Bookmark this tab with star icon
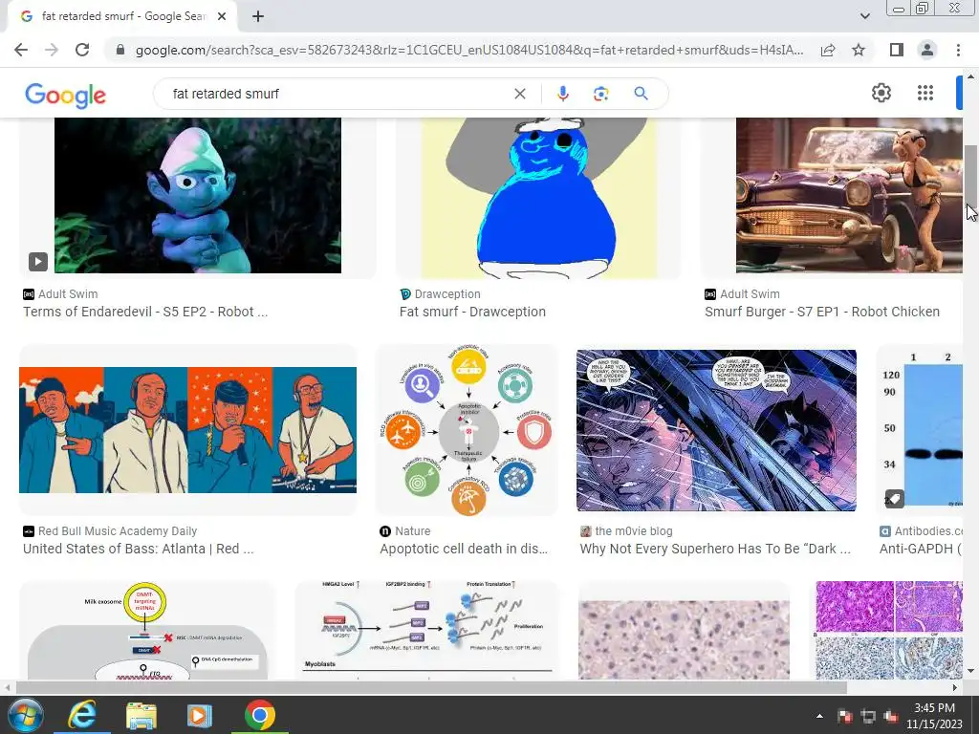979x734 pixels. coord(859,50)
